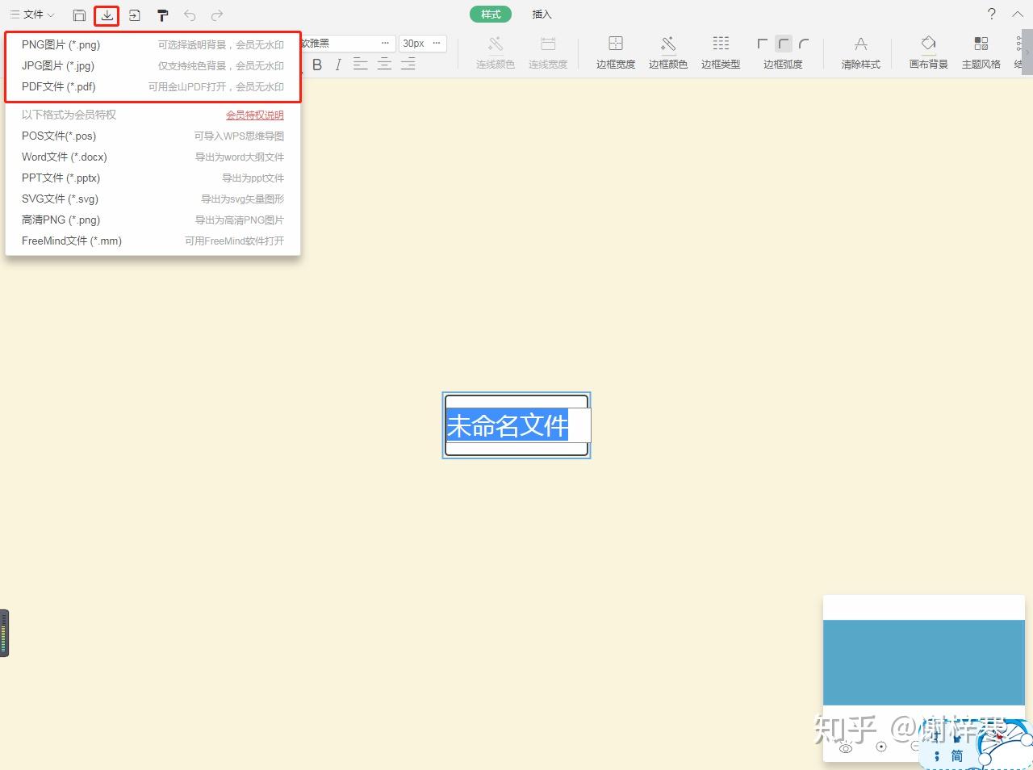Click the redo icon
The image size is (1033, 770).
[215, 15]
